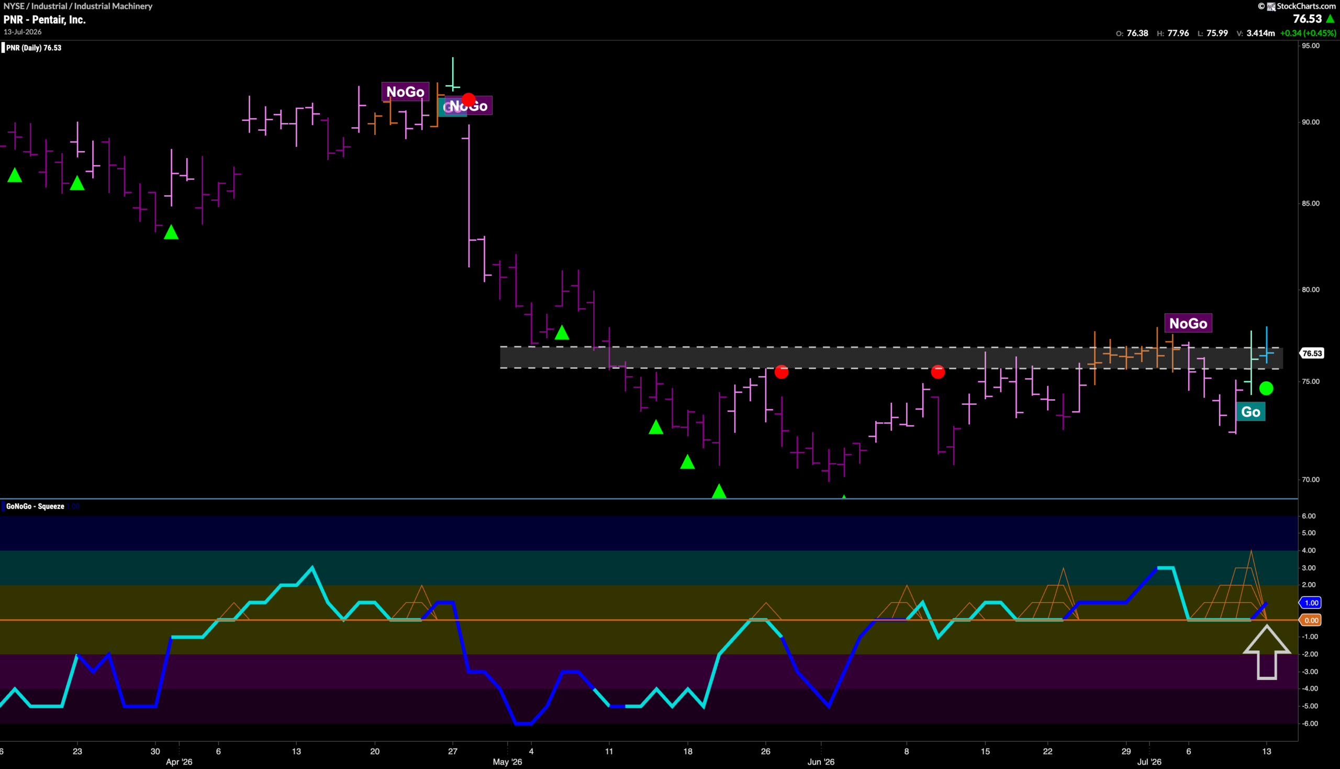1340x769 pixels.
Task: Click the 6.00 oscillator axis label
Action: [1309, 516]
